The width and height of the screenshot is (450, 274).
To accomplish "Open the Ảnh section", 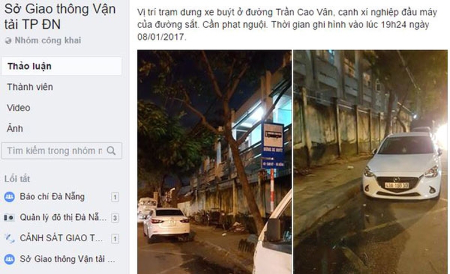I will 14,128.
